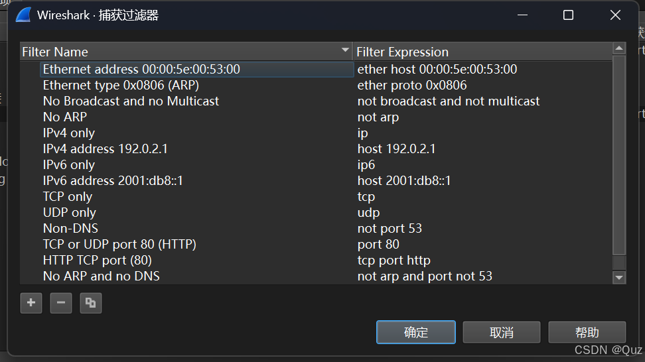Minimize the capture filter dialog
The height and width of the screenshot is (362, 645).
pos(522,15)
